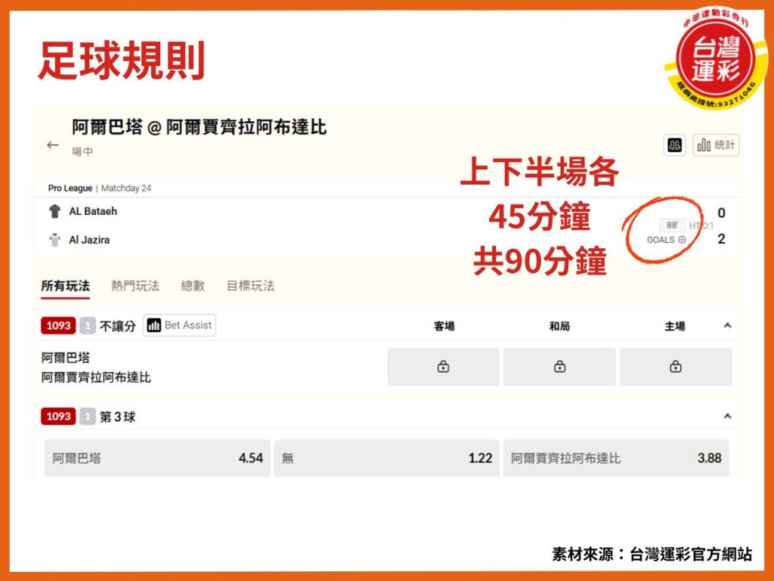This screenshot has height=581, width=774.
Task: Switch to the 熱門玩法 tab
Action: pyautogui.click(x=135, y=286)
